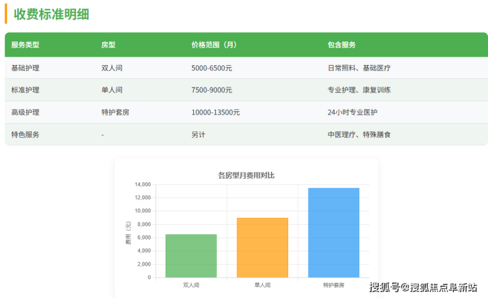The width and height of the screenshot is (488, 298).
Task: Click the chart title 各房型月费用对比
Action: point(246,175)
